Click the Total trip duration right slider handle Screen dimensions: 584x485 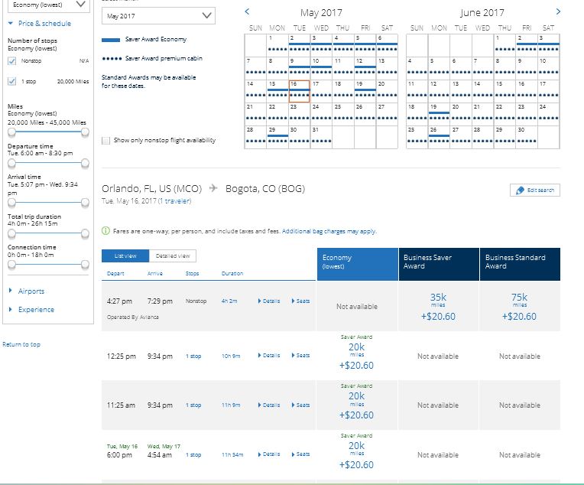pyautogui.click(x=86, y=234)
